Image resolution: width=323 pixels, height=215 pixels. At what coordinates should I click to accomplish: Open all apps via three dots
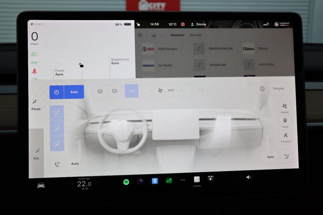pyautogui.click(x=183, y=180)
